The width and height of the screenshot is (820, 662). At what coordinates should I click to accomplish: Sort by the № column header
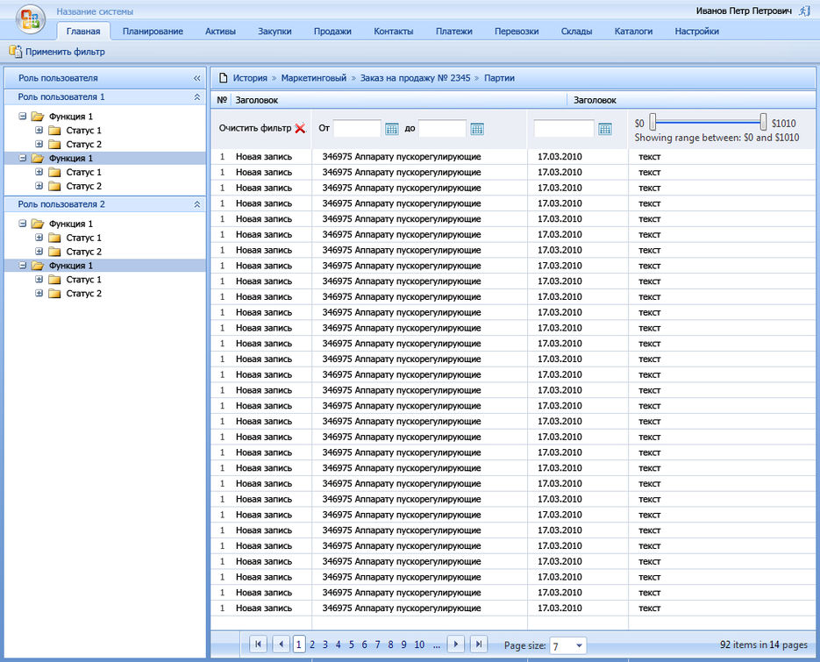[222, 100]
